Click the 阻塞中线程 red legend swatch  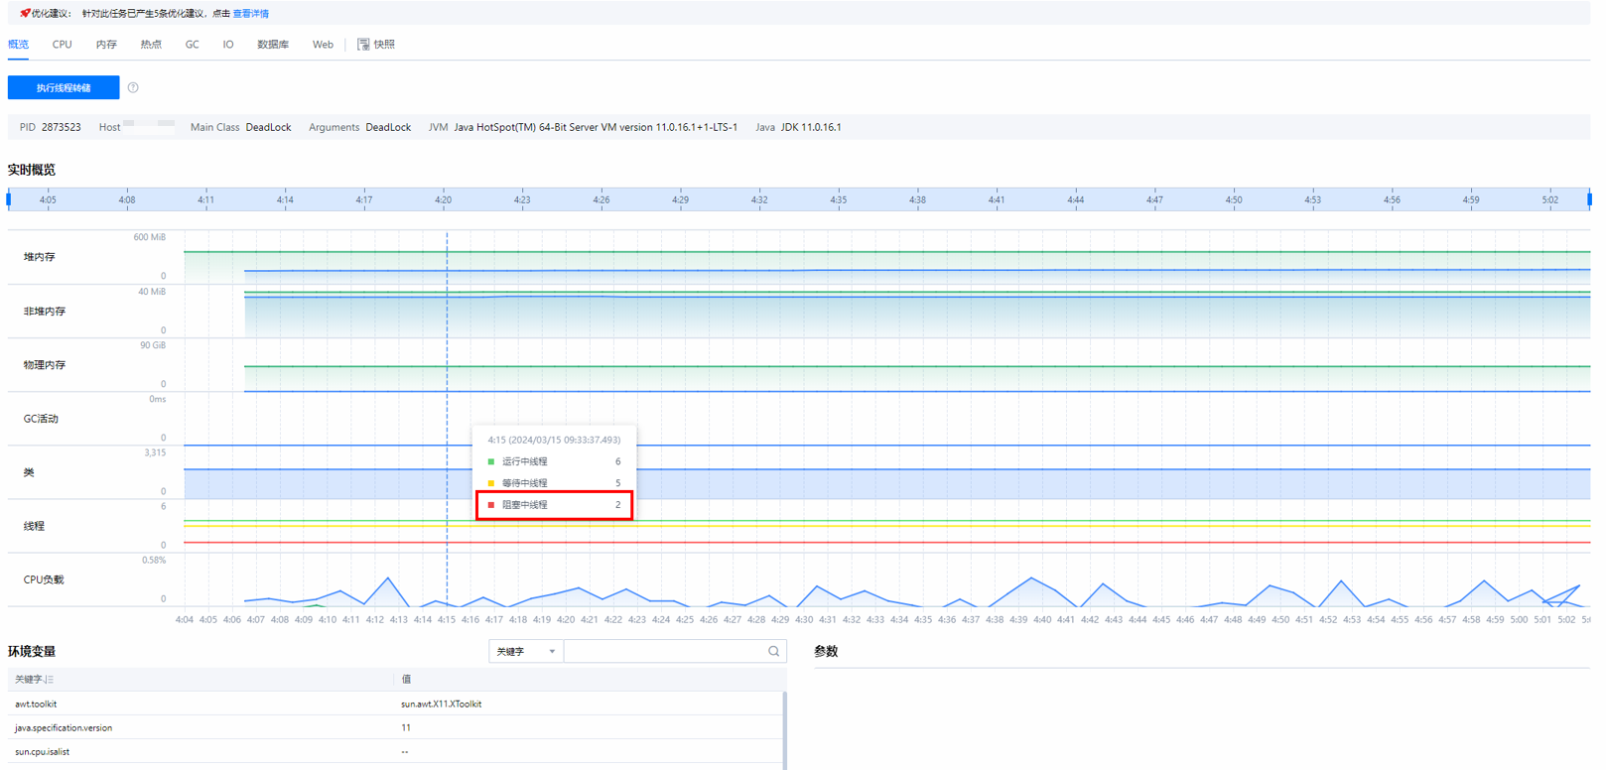click(x=491, y=505)
